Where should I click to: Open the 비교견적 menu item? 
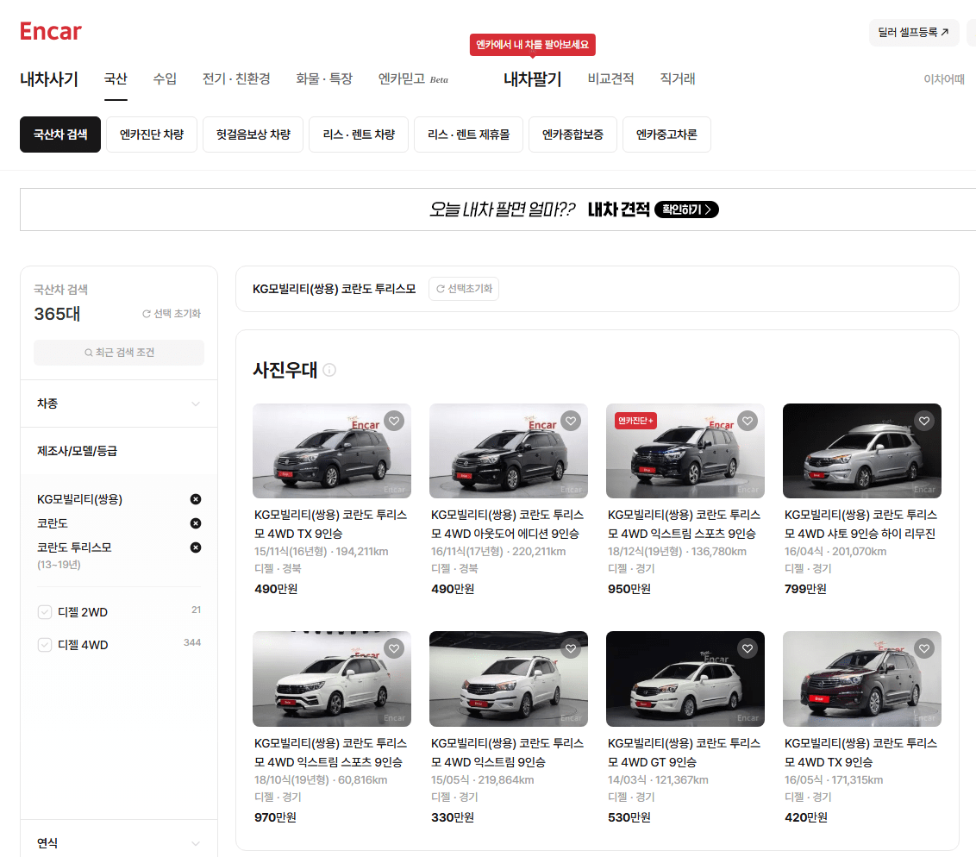(x=610, y=79)
